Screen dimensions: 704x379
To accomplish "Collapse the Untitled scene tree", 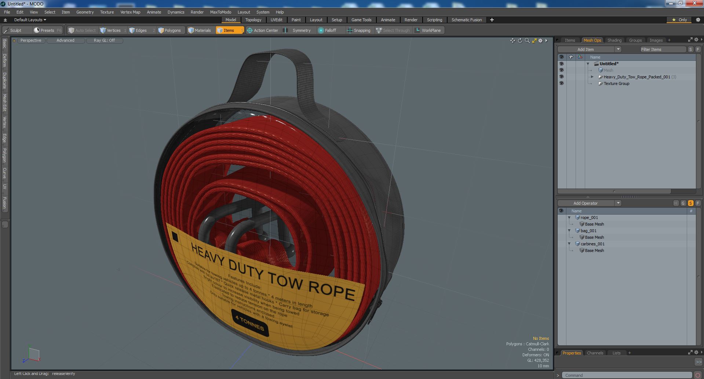I will coord(588,64).
